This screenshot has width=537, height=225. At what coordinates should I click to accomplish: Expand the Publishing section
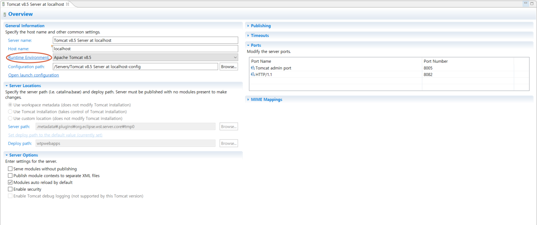248,26
